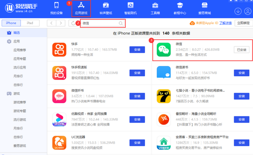Click the 立即绑定 button

click(243, 23)
